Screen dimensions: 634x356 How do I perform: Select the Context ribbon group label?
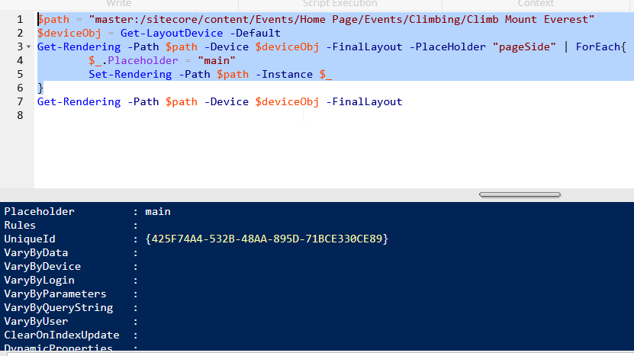tap(536, 4)
